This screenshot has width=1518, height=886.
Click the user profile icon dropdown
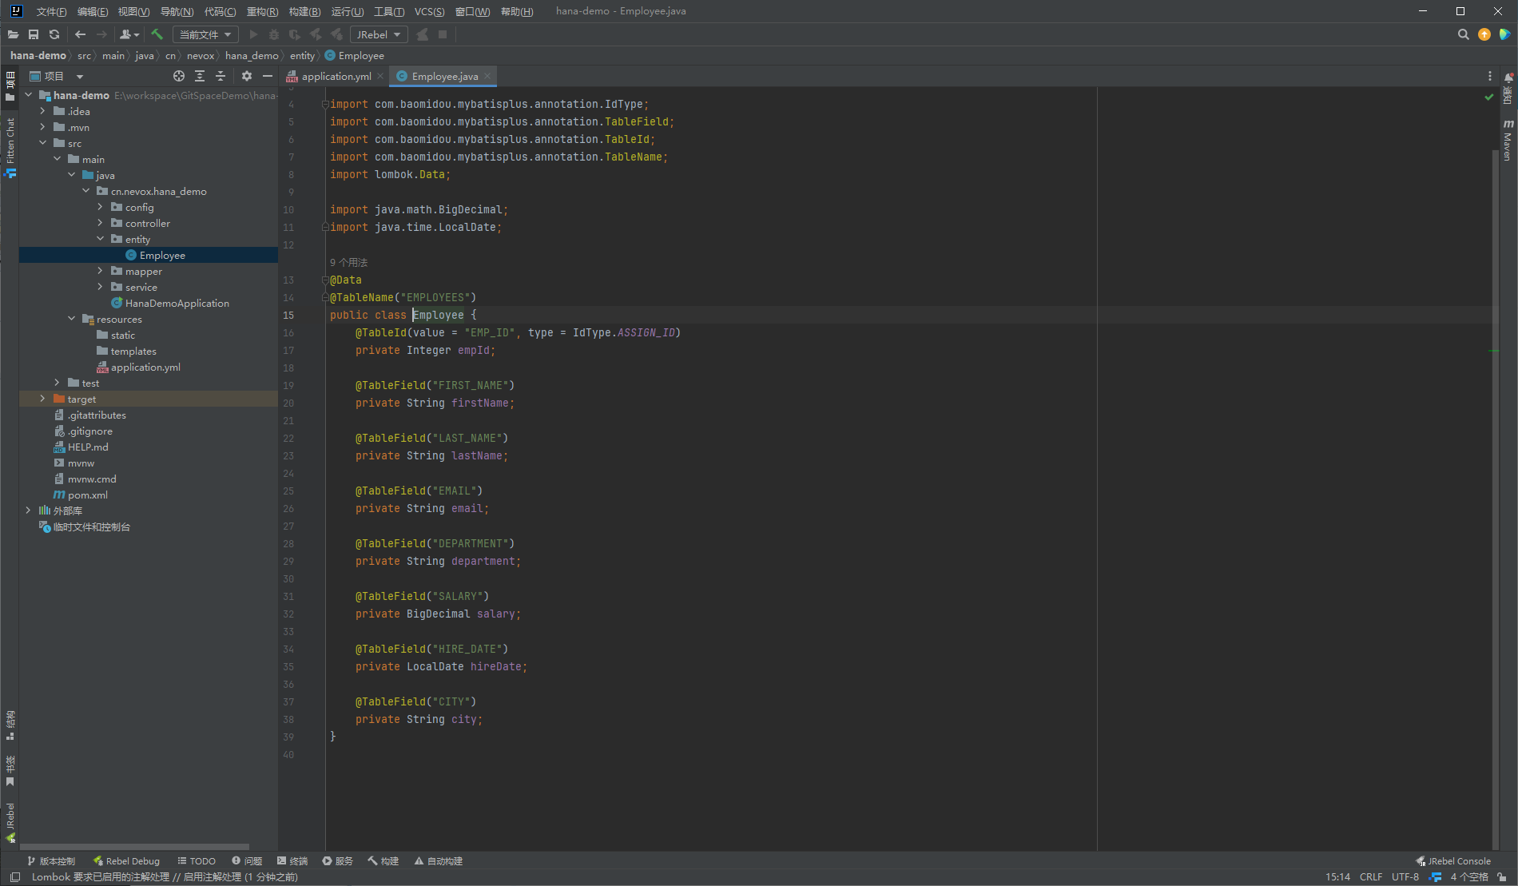129,34
